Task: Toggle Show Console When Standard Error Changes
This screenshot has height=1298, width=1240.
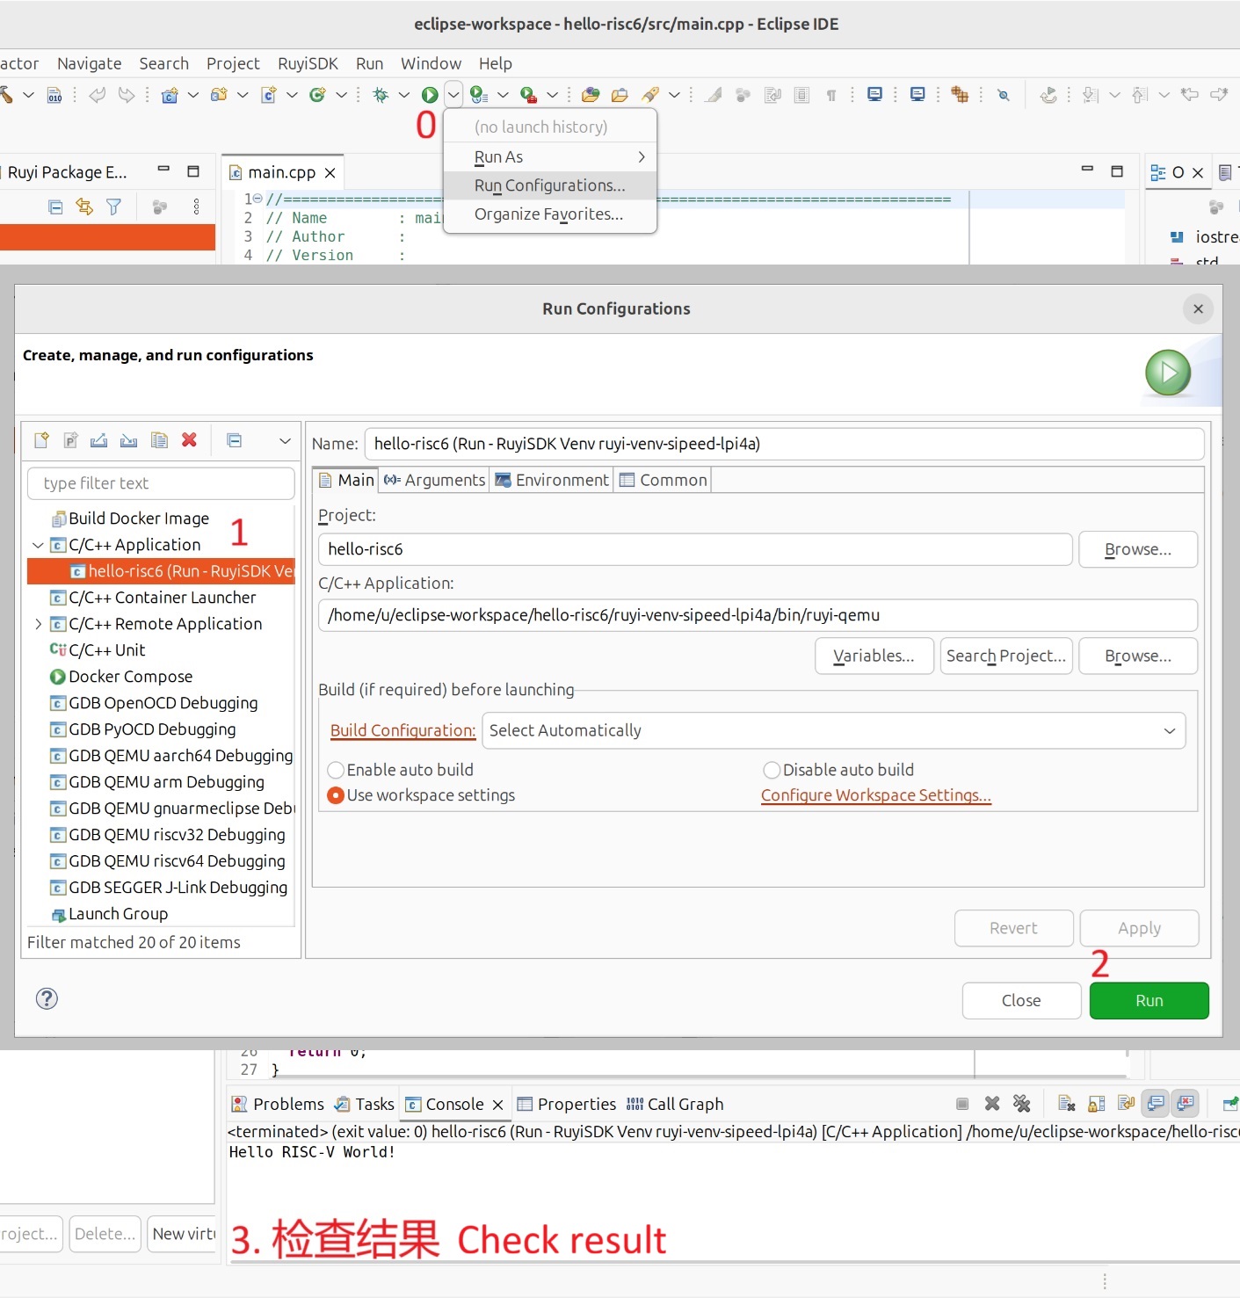Action: [1186, 1104]
